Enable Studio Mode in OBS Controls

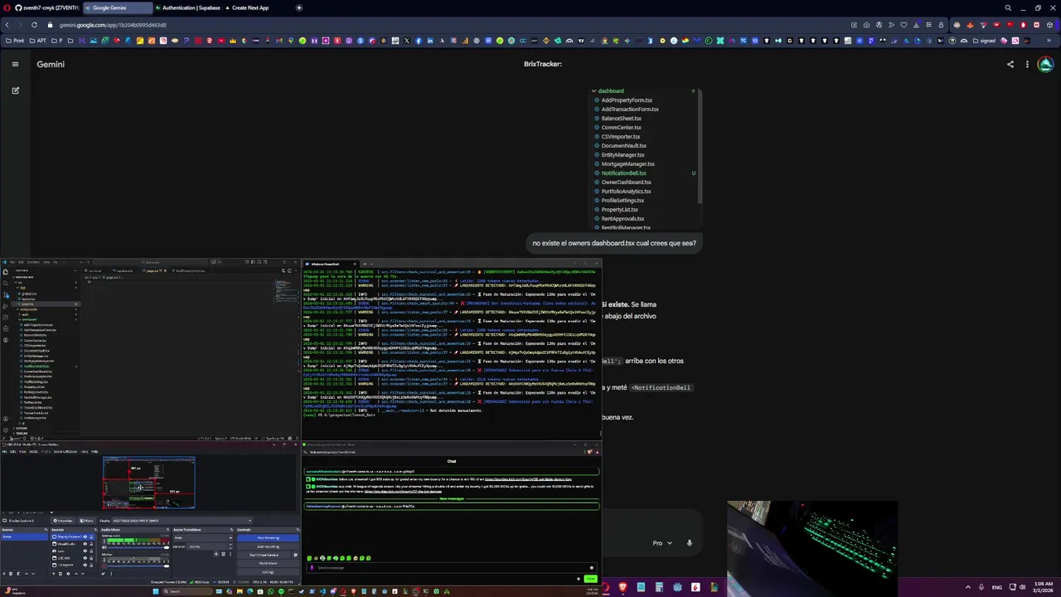pyautogui.click(x=269, y=563)
